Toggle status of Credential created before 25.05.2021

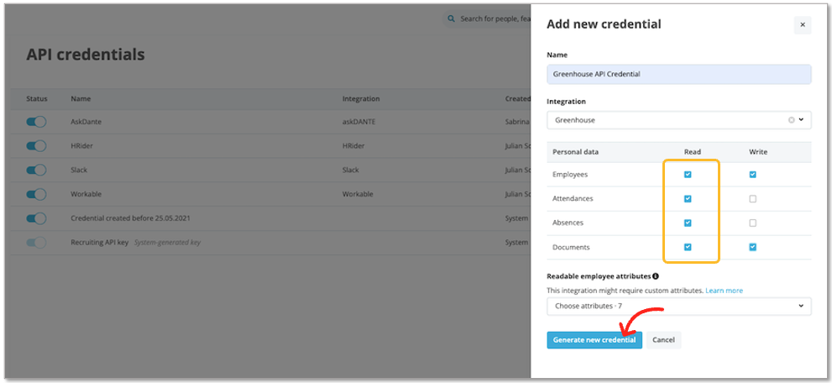coord(36,218)
